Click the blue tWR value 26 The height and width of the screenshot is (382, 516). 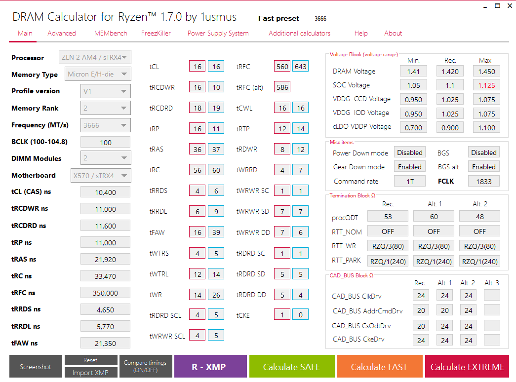coord(216,295)
